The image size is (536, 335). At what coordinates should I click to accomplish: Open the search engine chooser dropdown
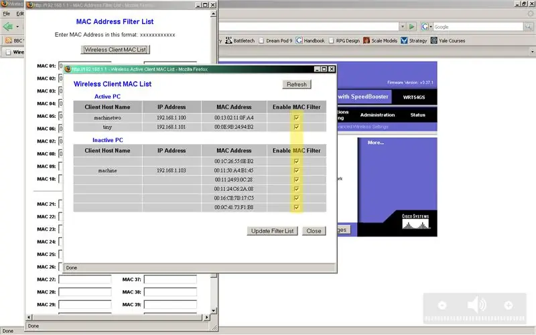431,27
